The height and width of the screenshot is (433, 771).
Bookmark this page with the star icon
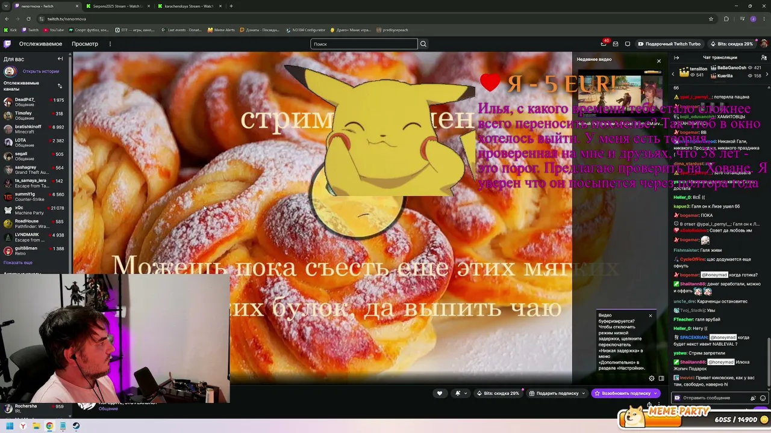[711, 19]
